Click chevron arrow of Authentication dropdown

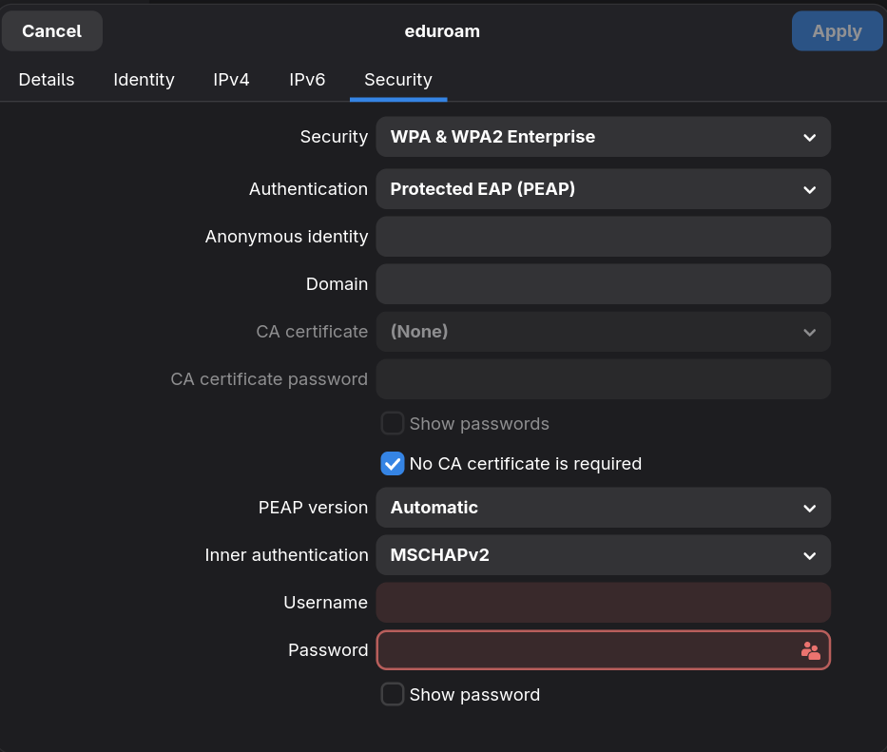point(809,189)
